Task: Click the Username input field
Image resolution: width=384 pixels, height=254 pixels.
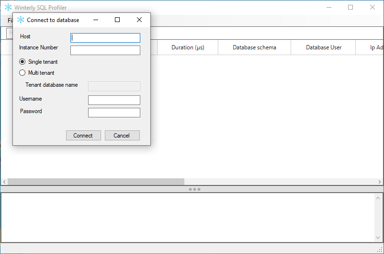Action: (114, 100)
